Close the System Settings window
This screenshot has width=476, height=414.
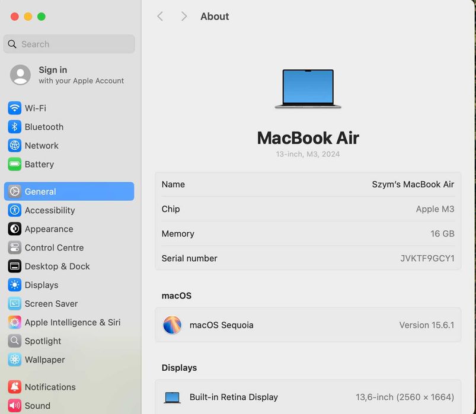(x=15, y=17)
